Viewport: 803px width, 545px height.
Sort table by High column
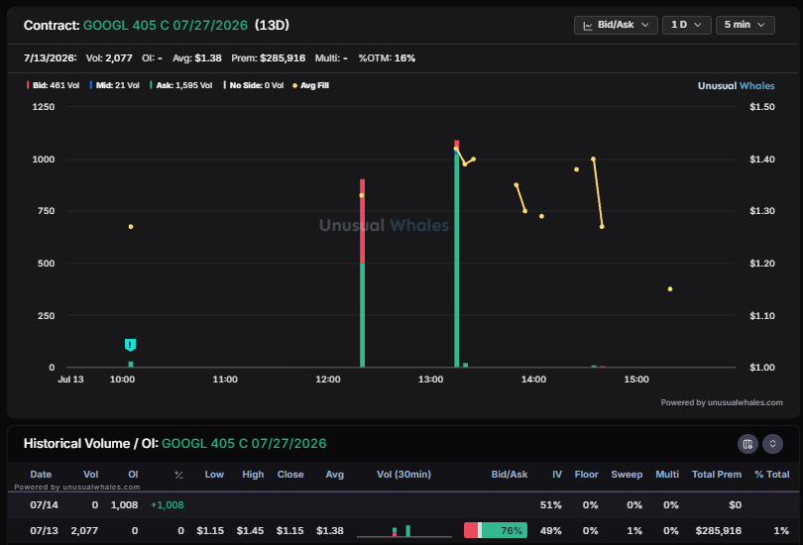(253, 475)
